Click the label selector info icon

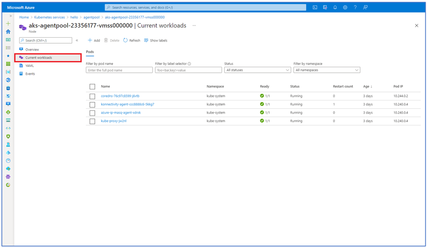click(x=189, y=64)
